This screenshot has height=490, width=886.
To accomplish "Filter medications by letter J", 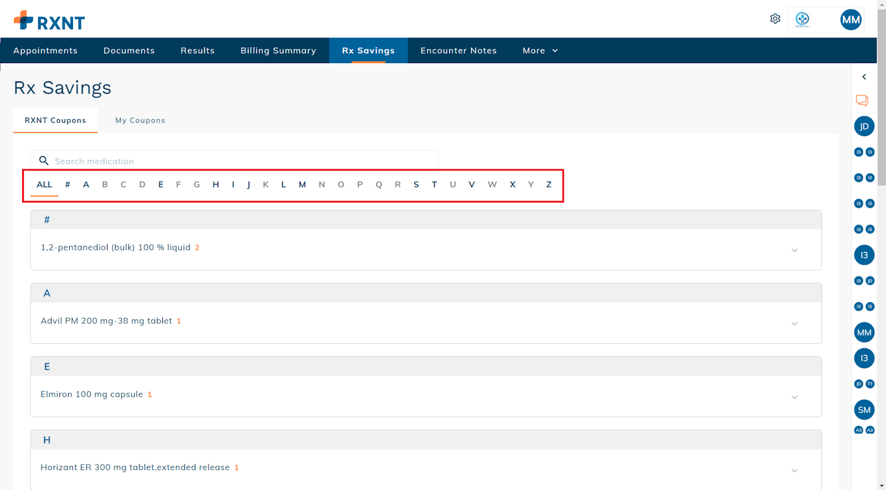I will click(x=249, y=184).
